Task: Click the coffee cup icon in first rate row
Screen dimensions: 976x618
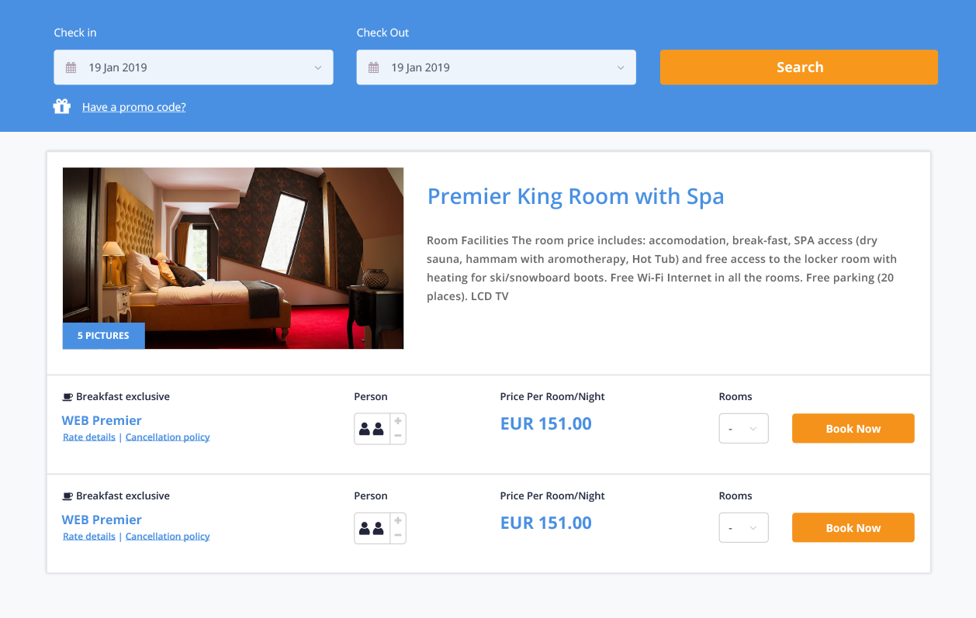Action: pyautogui.click(x=67, y=397)
